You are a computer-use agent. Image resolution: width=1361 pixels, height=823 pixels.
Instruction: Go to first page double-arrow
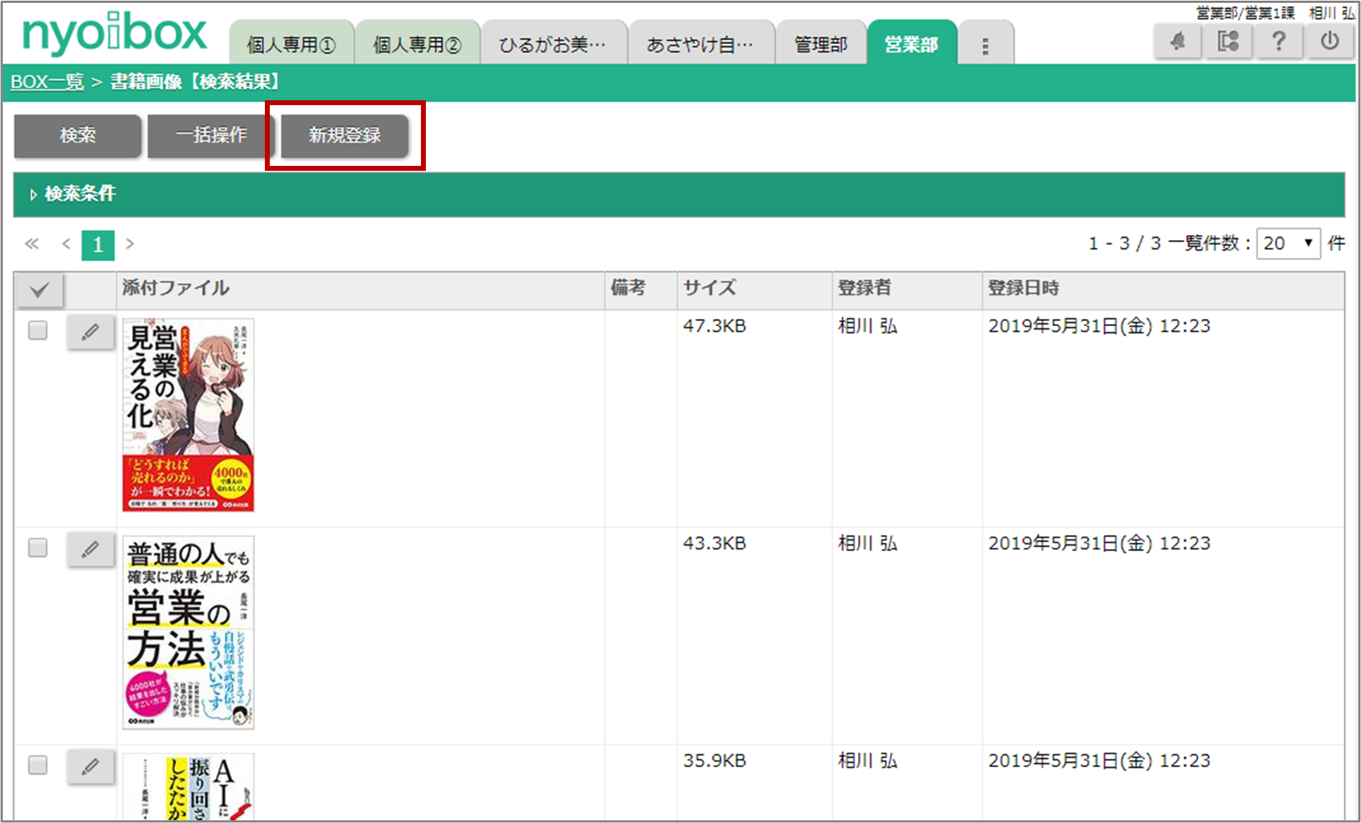coord(32,244)
